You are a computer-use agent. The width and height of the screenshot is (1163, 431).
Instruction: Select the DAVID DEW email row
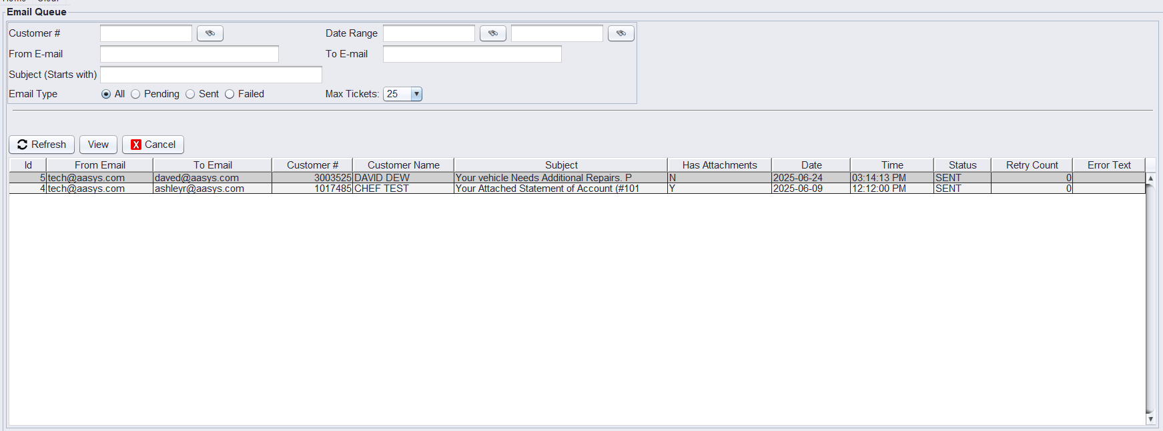pyautogui.click(x=382, y=178)
